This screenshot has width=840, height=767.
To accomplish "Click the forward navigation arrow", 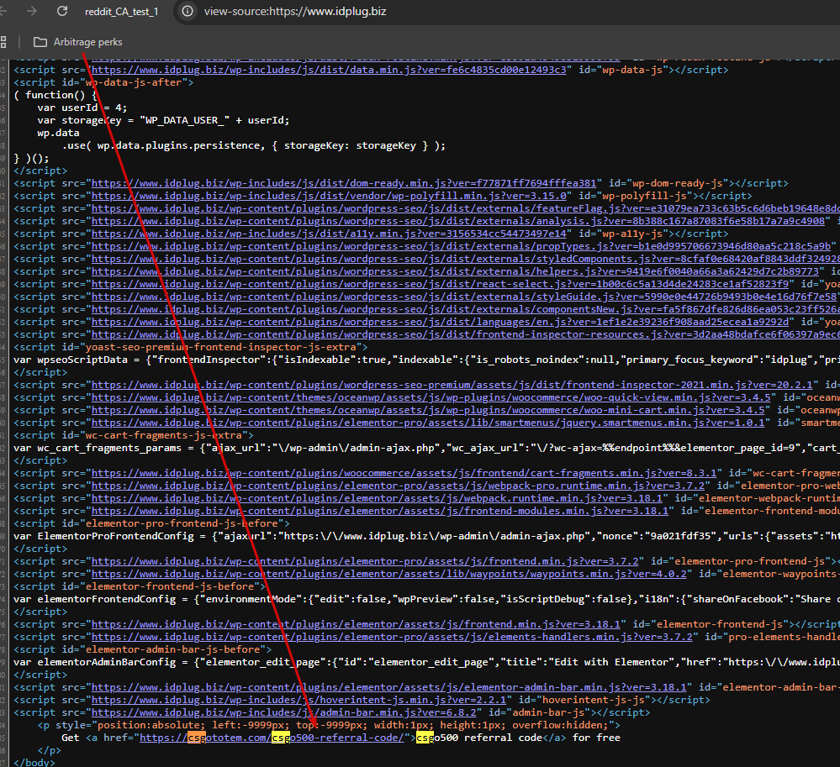I will 32,11.
